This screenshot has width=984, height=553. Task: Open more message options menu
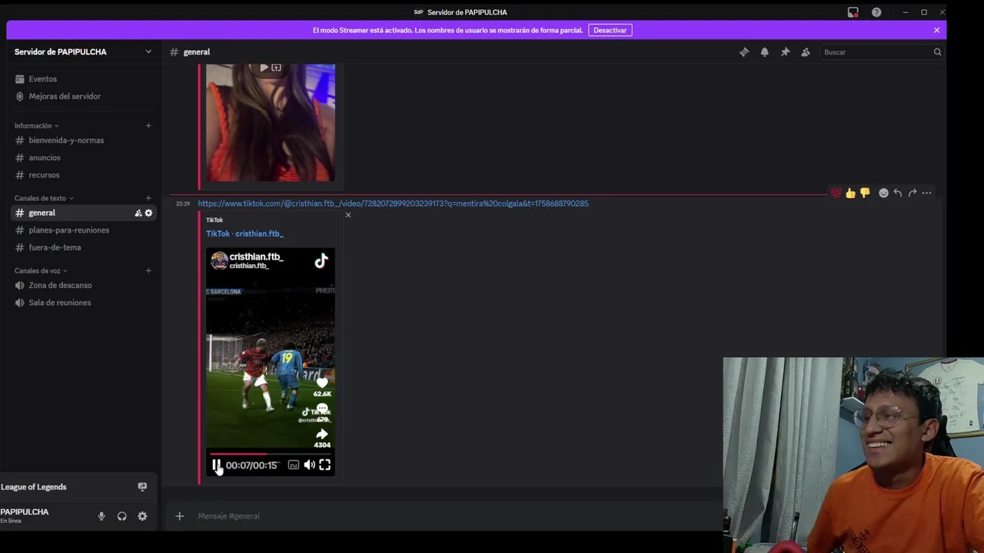[927, 194]
